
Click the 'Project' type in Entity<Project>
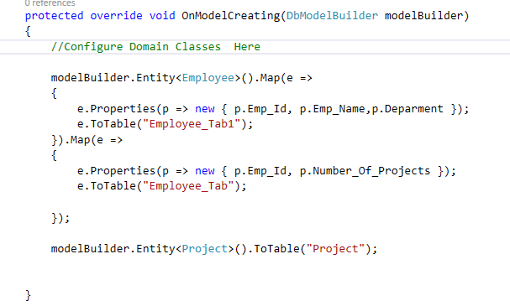[x=204, y=249]
